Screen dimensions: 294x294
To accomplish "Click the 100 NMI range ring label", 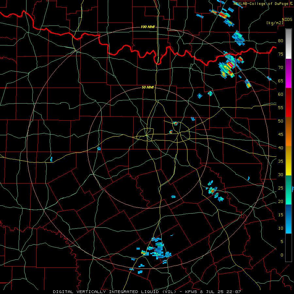I will pyautogui.click(x=148, y=27).
